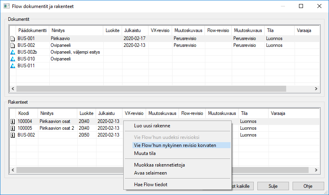This screenshot has height=195, width=329.
Task: Click the structure icon beside BUS-002 in Rakenteet
Action: coord(12,135)
